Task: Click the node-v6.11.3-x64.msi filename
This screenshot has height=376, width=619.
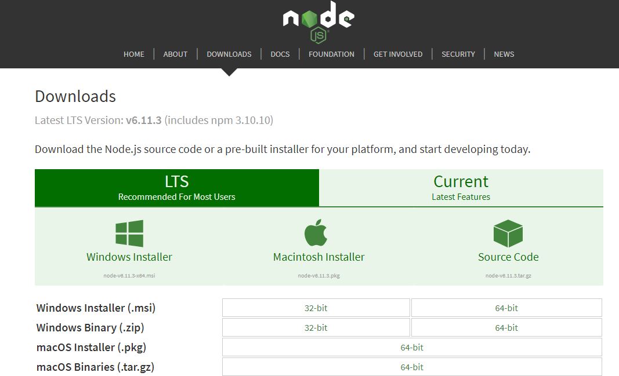Action: coord(129,276)
